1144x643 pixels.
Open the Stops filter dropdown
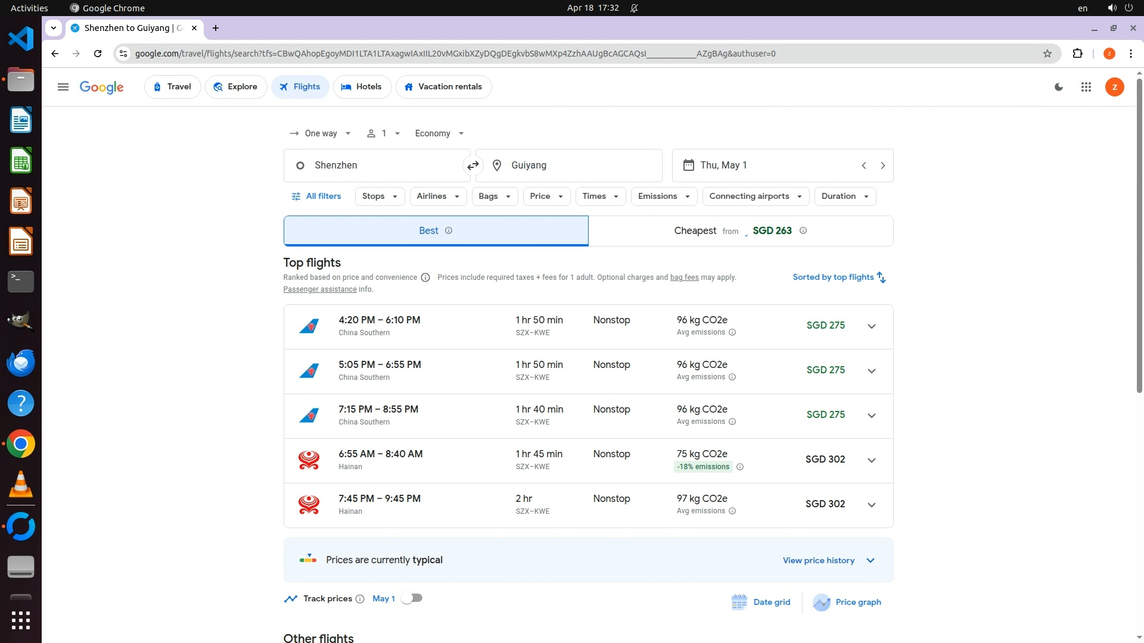379,196
